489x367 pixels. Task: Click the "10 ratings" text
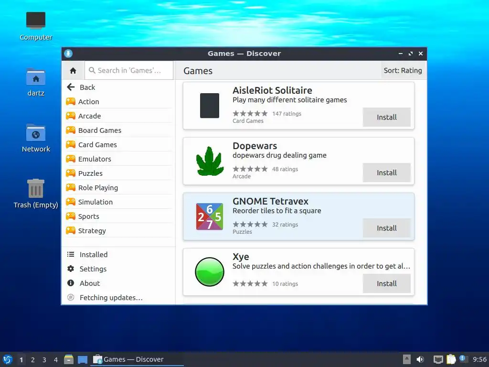pos(285,284)
